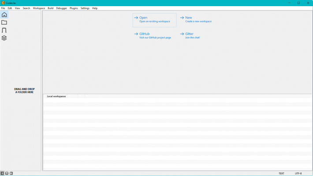Image resolution: width=313 pixels, height=176 pixels.
Task: Open the Search menu
Action: 26,8
